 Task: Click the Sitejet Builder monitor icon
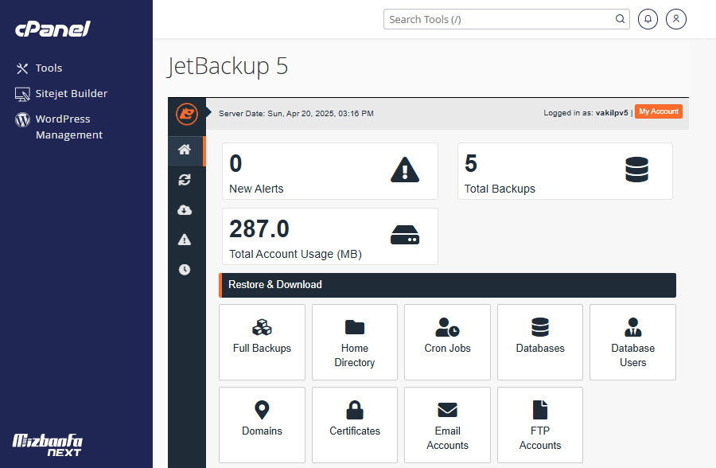click(x=22, y=94)
